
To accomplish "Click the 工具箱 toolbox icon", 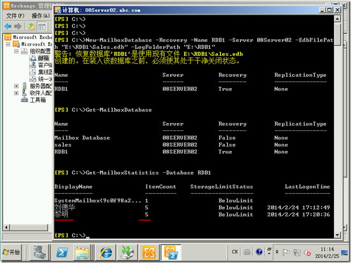I will click(x=24, y=100).
